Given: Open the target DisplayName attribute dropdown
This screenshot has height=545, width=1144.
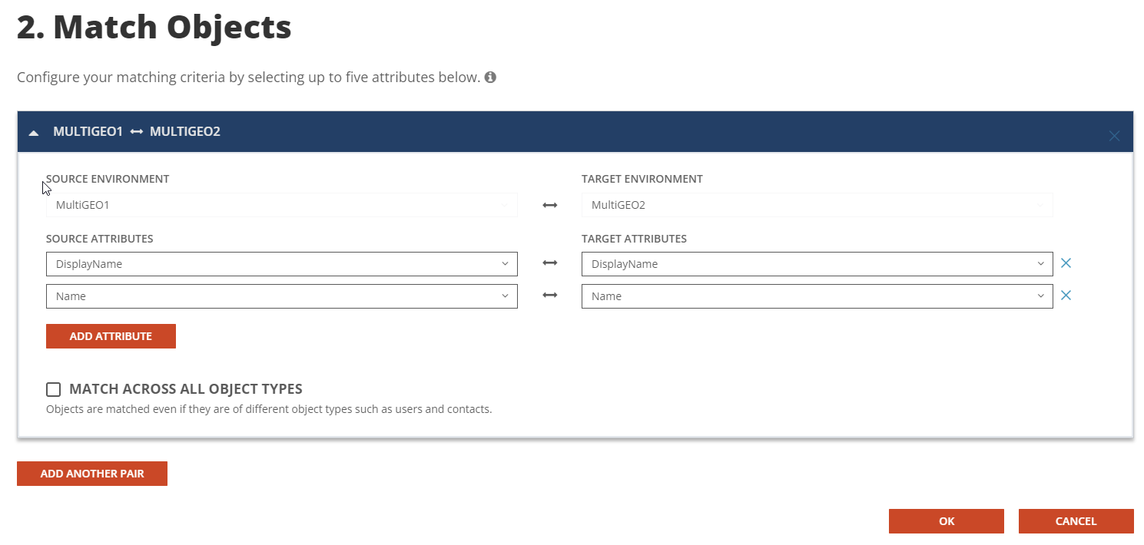Looking at the screenshot, I should click(x=817, y=264).
